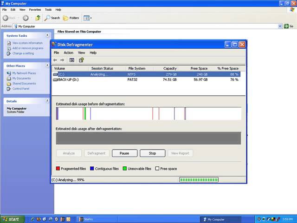Image resolution: width=297 pixels, height=223 pixels.
Task: Click the Forward button in My Computer toolbar
Action: (26, 18)
